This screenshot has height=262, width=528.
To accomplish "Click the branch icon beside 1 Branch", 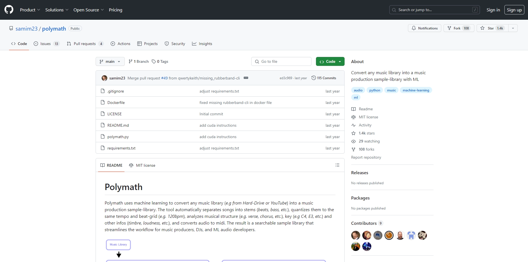I will pyautogui.click(x=131, y=62).
